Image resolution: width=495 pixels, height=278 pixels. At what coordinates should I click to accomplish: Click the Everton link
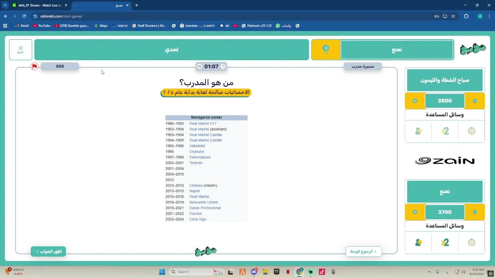point(195,214)
